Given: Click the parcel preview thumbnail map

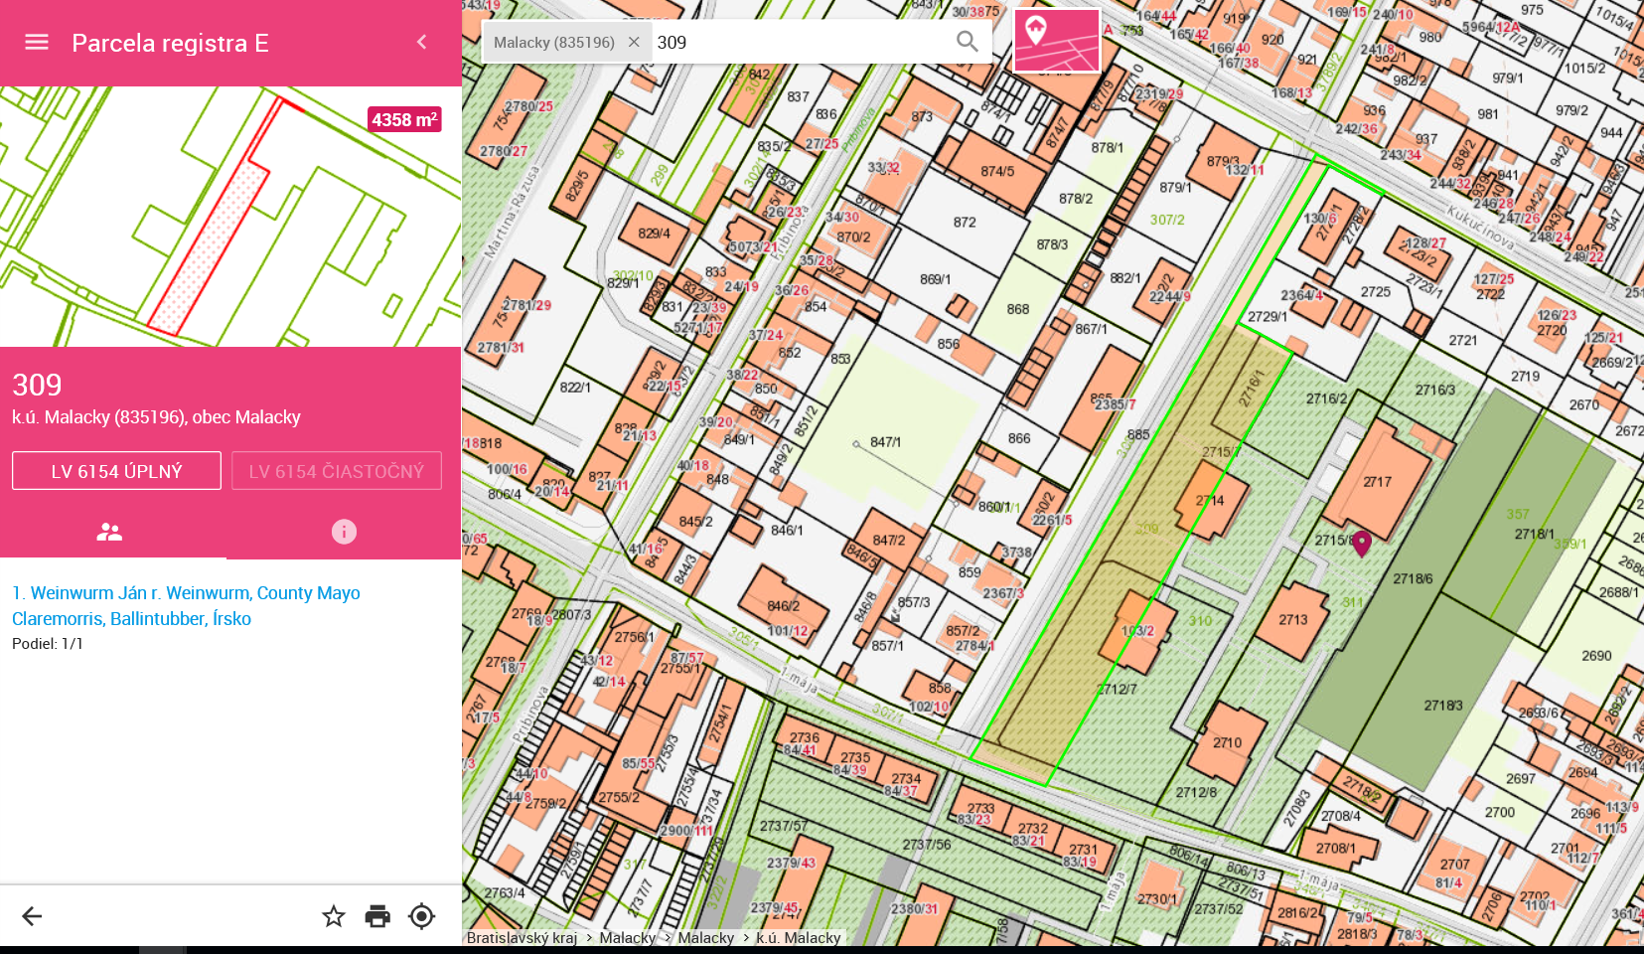Looking at the screenshot, I should (x=230, y=217).
